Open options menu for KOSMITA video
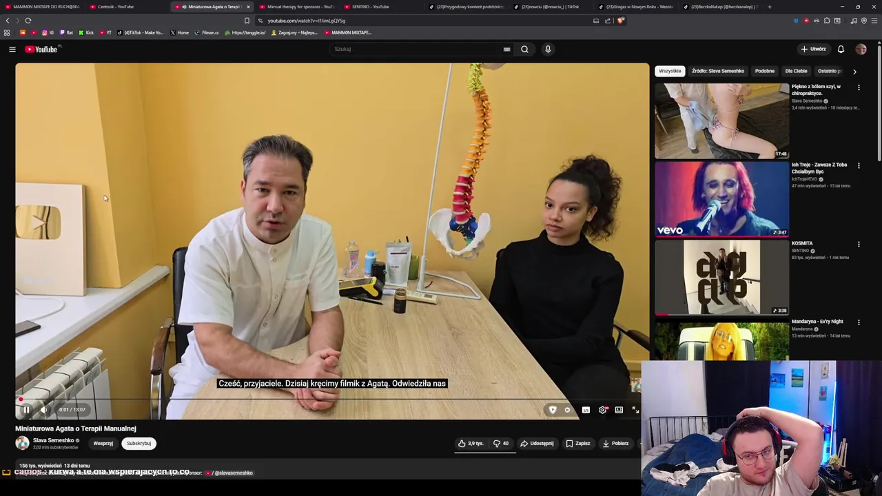 [x=859, y=245]
